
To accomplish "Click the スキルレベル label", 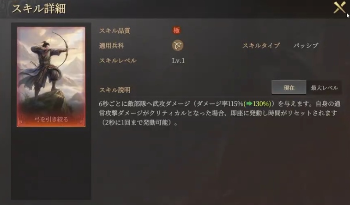I will click(118, 60).
